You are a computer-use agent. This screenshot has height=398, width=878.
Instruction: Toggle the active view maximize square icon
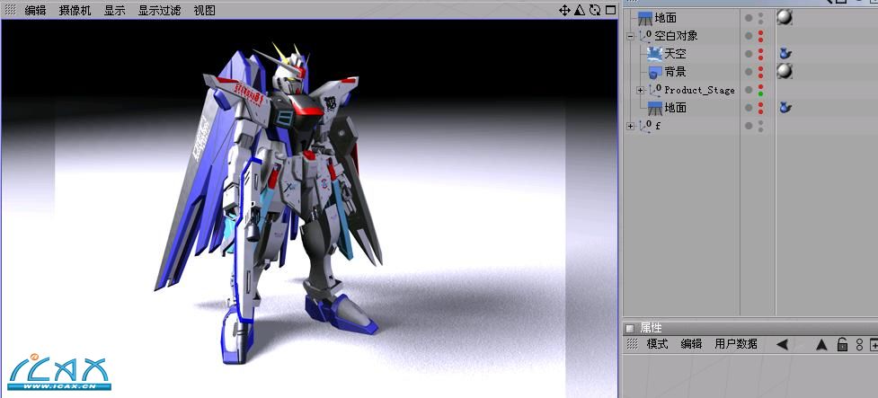[x=610, y=10]
